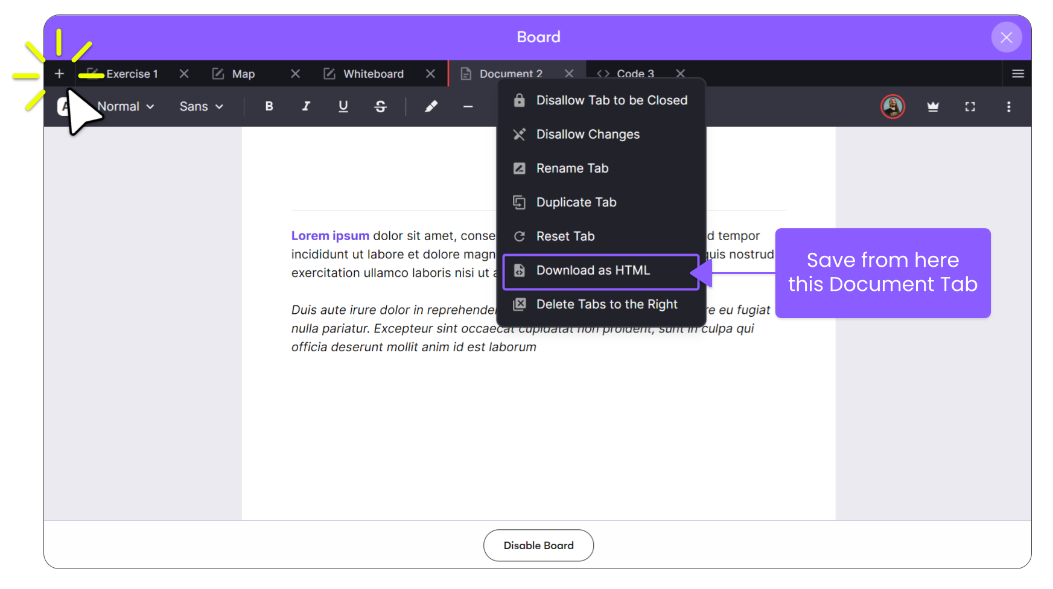Select Rename Tab in the context menu

coord(602,168)
